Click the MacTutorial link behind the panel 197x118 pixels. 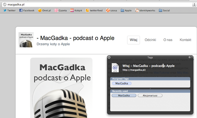[x=161, y=73]
